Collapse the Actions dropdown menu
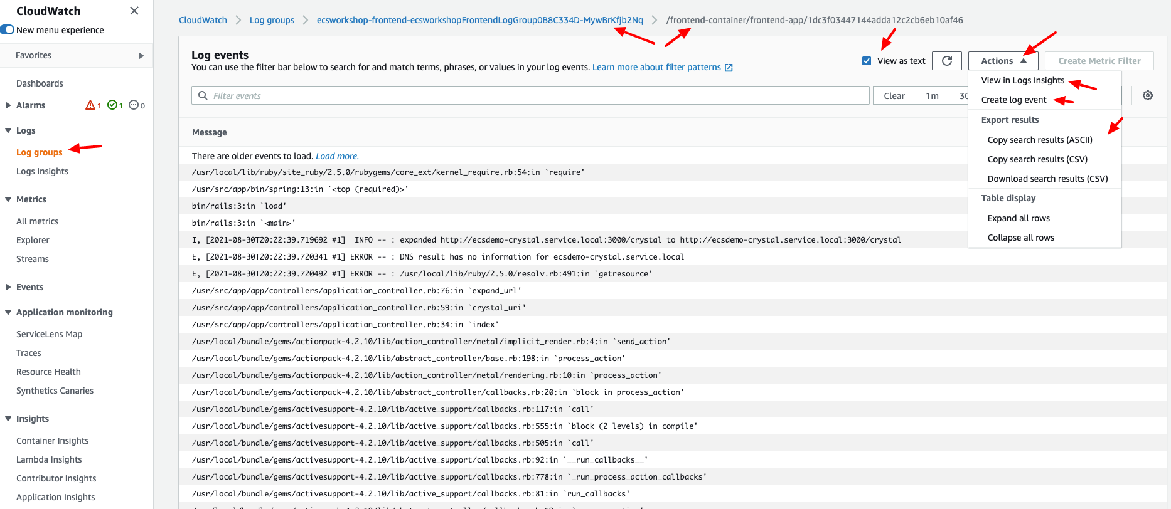 tap(1003, 61)
